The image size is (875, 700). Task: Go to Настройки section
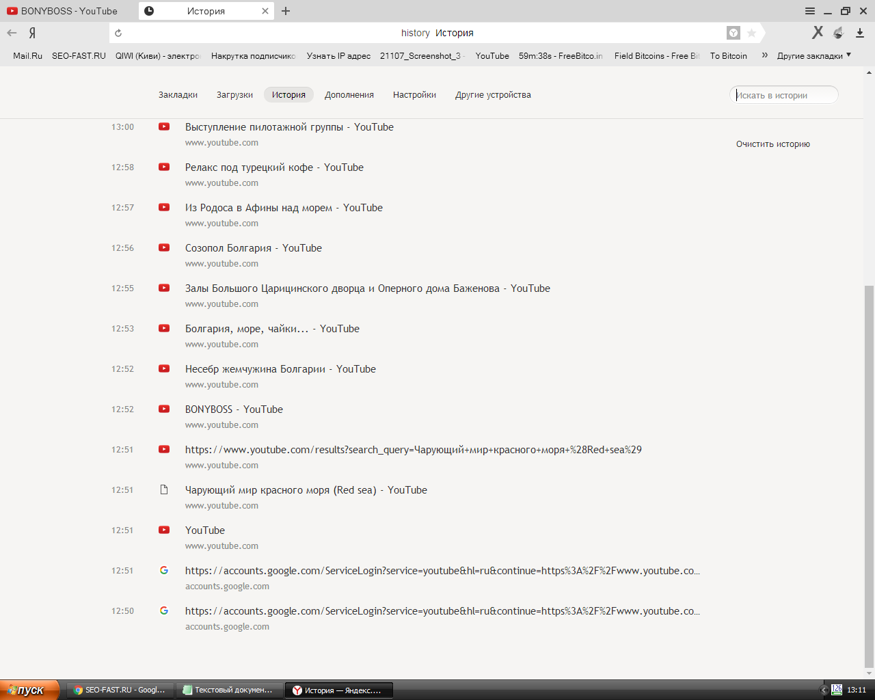414,95
